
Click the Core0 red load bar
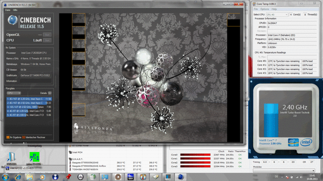[x=195, y=155]
